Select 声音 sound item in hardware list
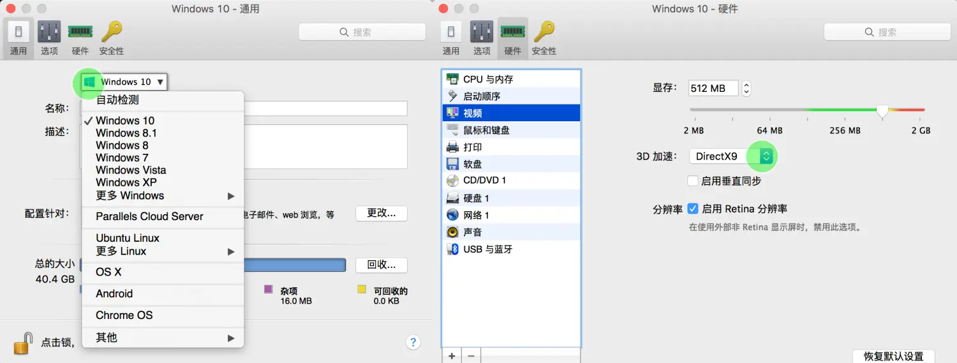This screenshot has width=957, height=363. [x=511, y=232]
